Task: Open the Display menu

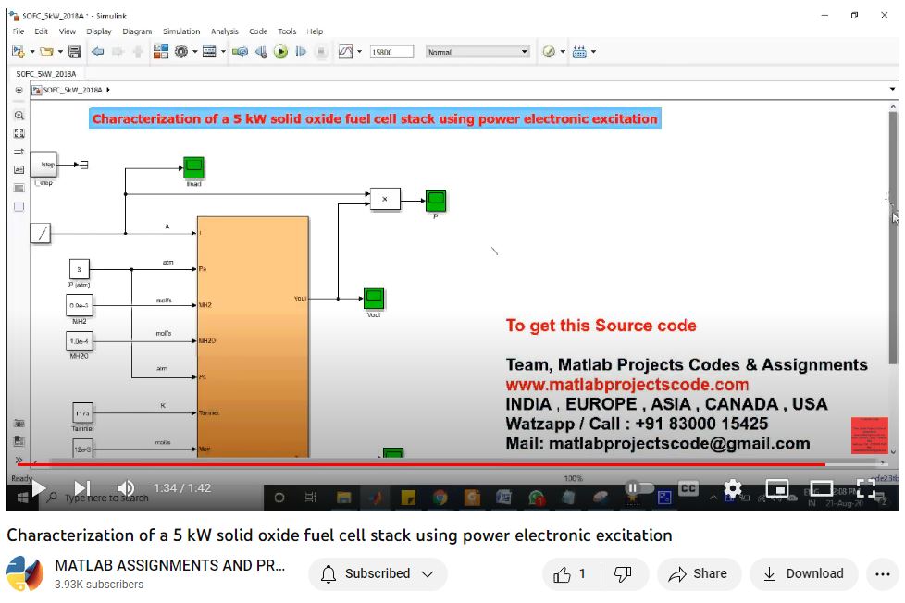Action: tap(99, 31)
